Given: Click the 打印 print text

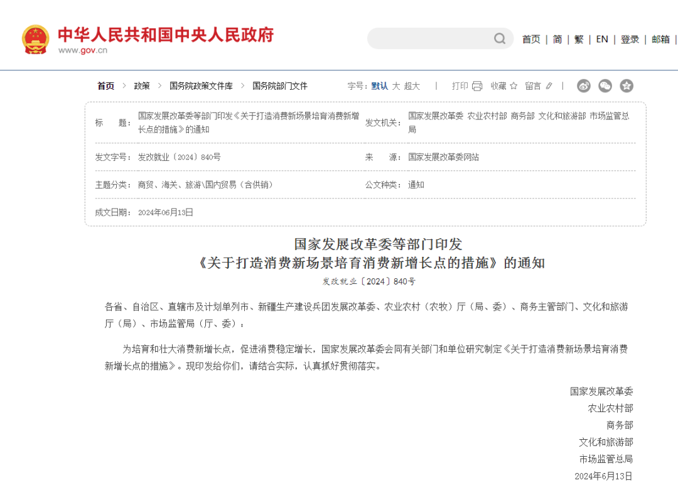Looking at the screenshot, I should (460, 85).
